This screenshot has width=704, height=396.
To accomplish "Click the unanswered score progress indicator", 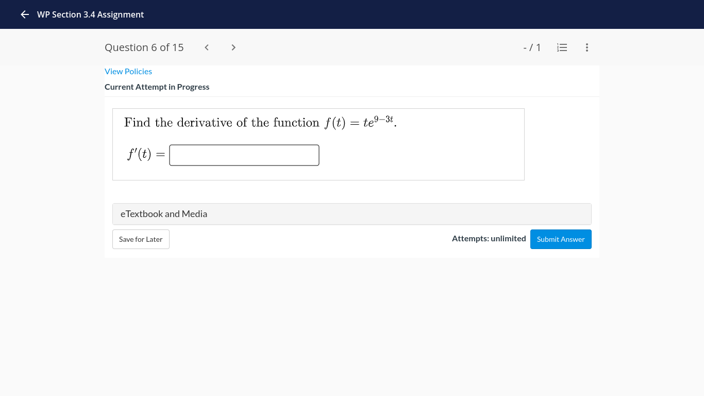I will click(532, 47).
